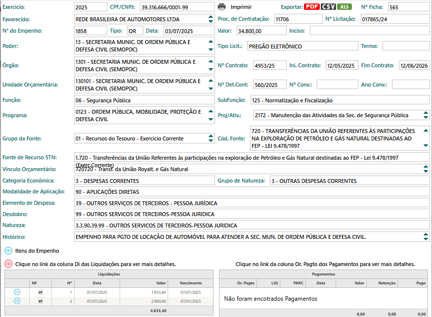Open Itens do Empenho blue list icon
This screenshot has height=317, width=432.
point(8,251)
